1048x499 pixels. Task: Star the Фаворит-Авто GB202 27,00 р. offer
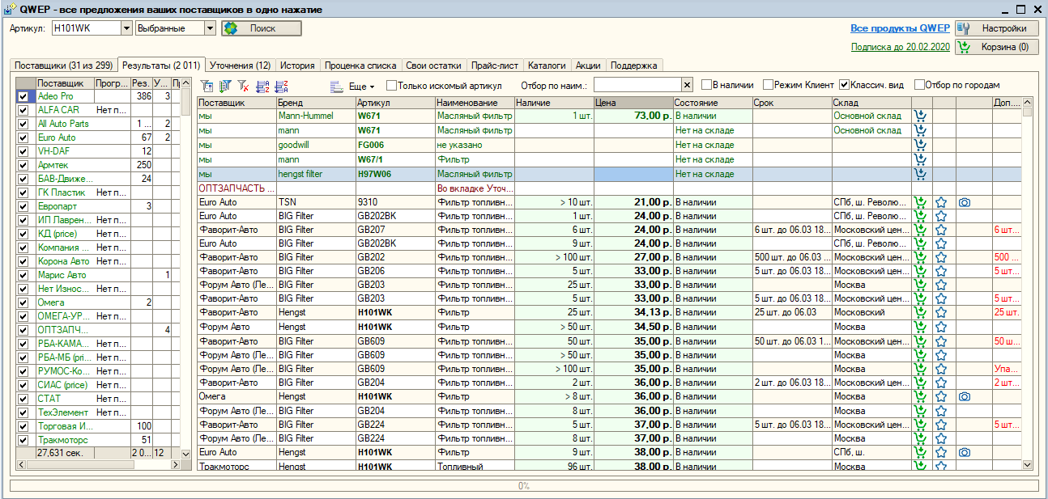941,257
